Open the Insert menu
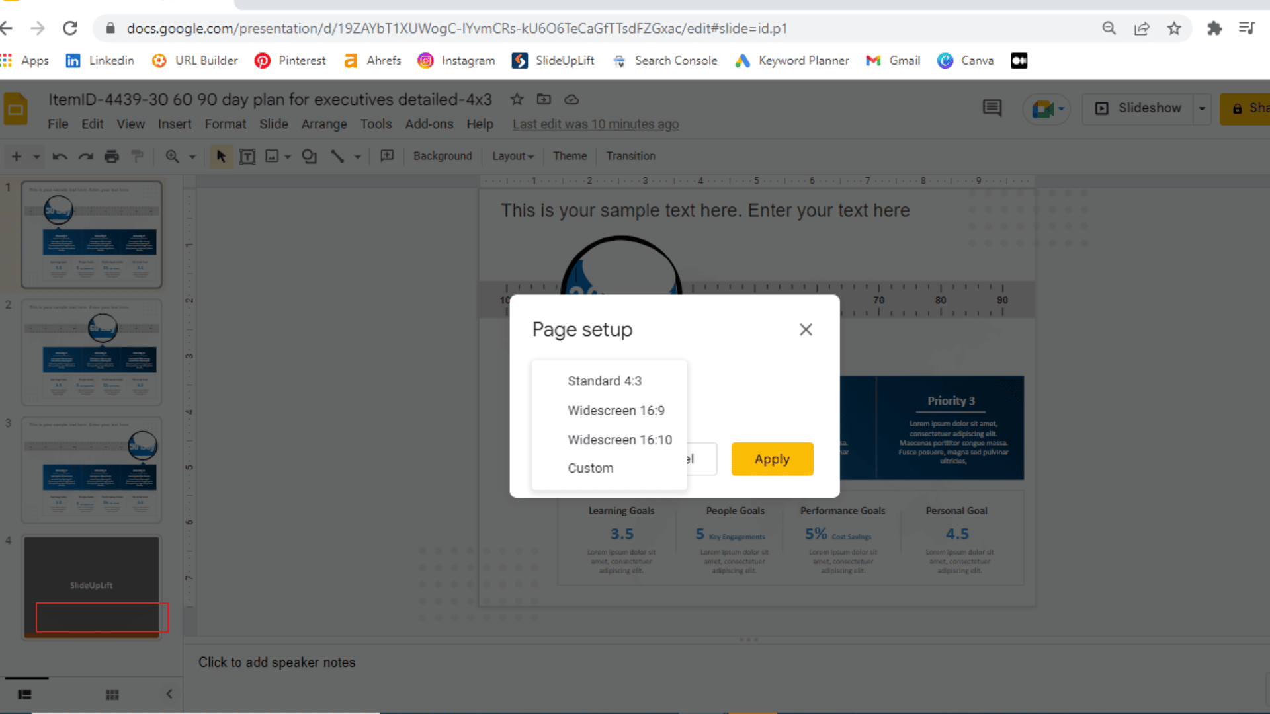Screen dimensions: 1270x714 click(x=173, y=124)
